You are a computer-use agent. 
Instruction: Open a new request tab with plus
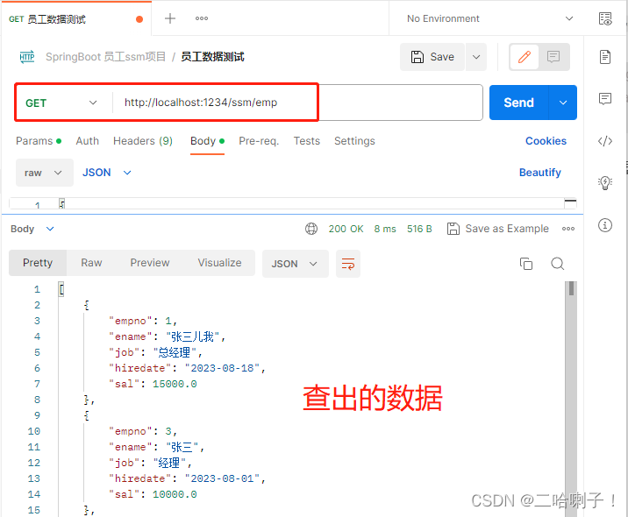pyautogui.click(x=170, y=18)
